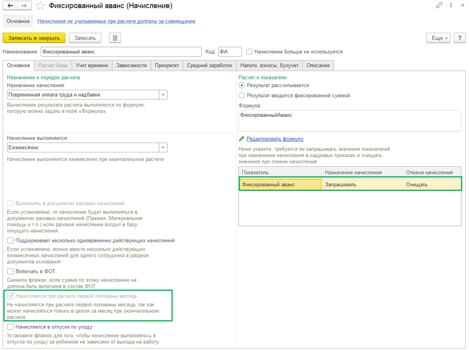The height and width of the screenshot is (350, 469).
Task: Open the 'Еще' dropdown menu
Action: pos(438,38)
